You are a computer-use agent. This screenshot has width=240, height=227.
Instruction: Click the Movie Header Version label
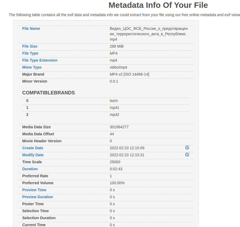click(x=42, y=141)
